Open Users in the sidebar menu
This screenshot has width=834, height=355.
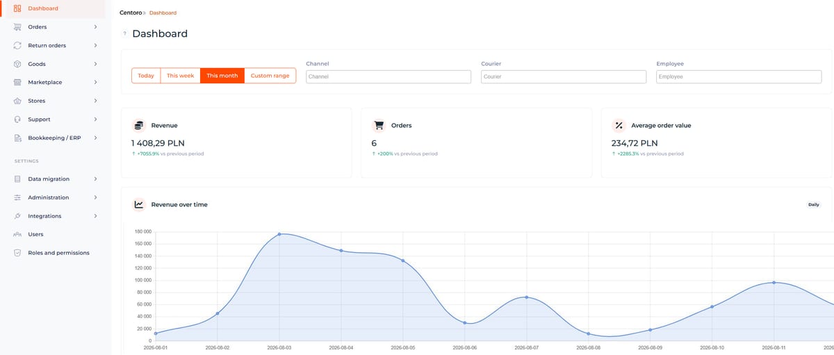pos(35,234)
